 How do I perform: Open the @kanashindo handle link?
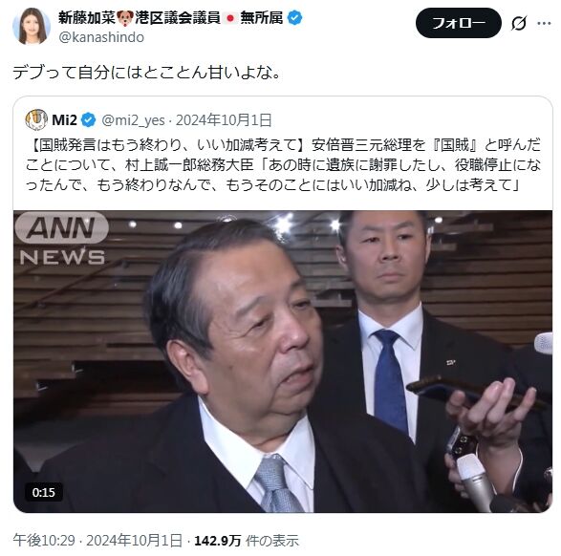point(101,37)
